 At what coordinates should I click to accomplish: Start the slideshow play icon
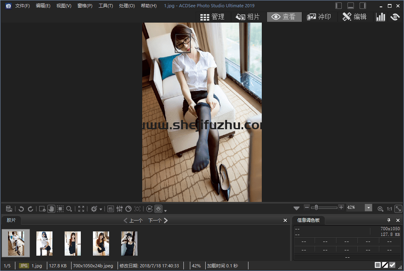click(149, 209)
